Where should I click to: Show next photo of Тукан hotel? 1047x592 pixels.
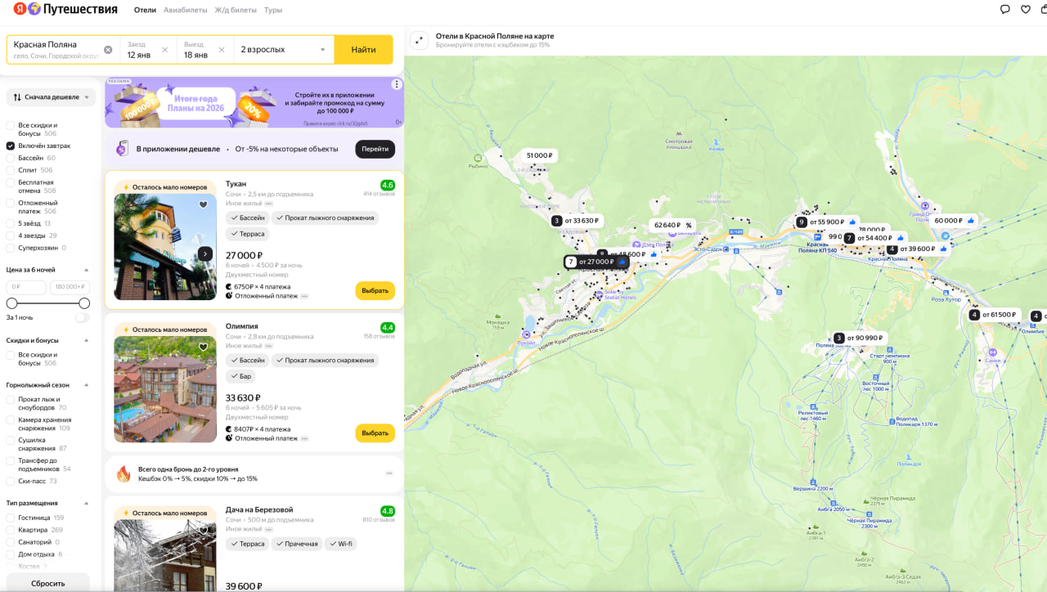(x=205, y=253)
